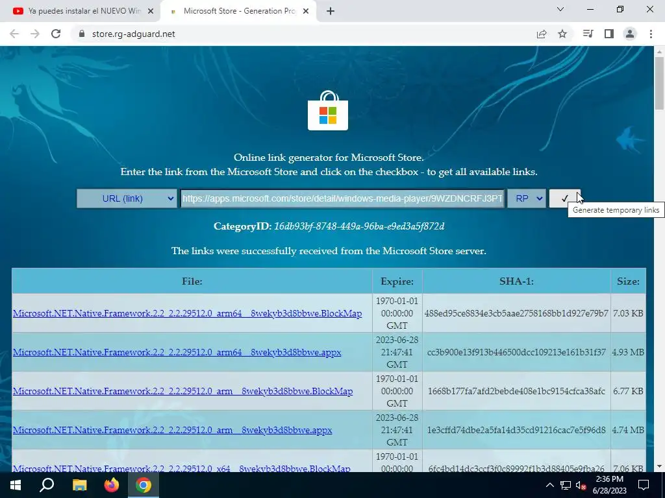Select SHA-1 hash starting 488ed95c
Image resolution: width=665 pixels, height=498 pixels.
point(516,313)
